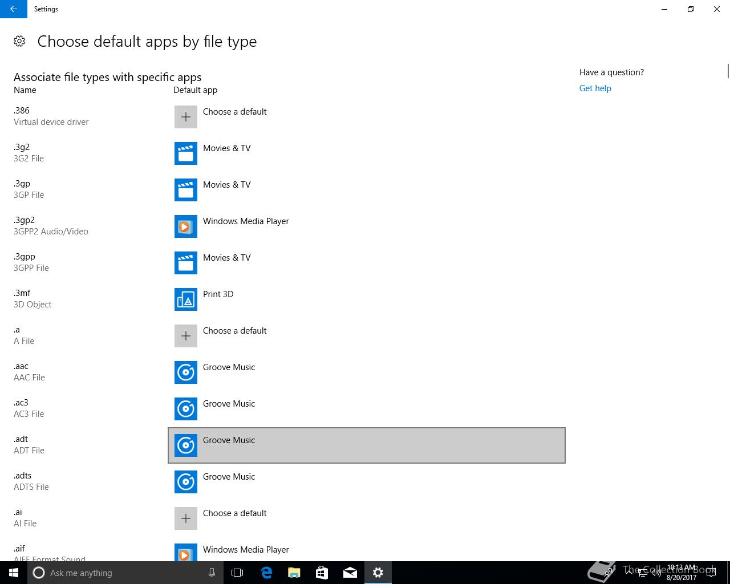Change the .3gp default from Movies & TV
The image size is (730, 584).
367,190
